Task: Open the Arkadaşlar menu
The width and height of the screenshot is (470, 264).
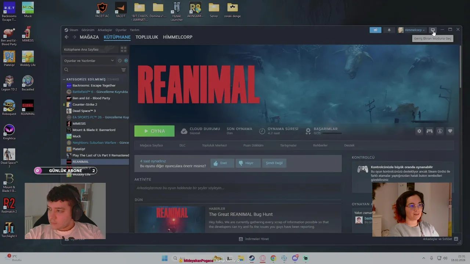Action: pos(105,30)
